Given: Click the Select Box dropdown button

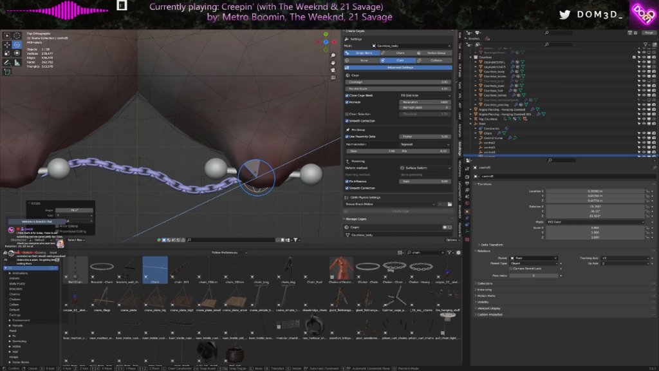Looking at the screenshot, I should [x=76, y=240].
